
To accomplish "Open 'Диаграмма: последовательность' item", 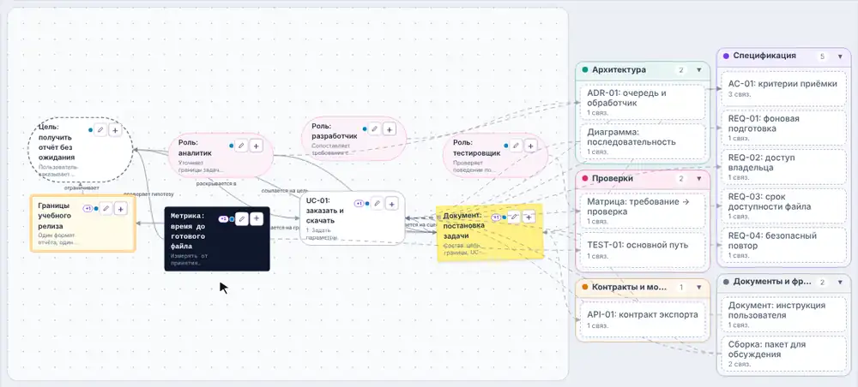I will 643,140.
